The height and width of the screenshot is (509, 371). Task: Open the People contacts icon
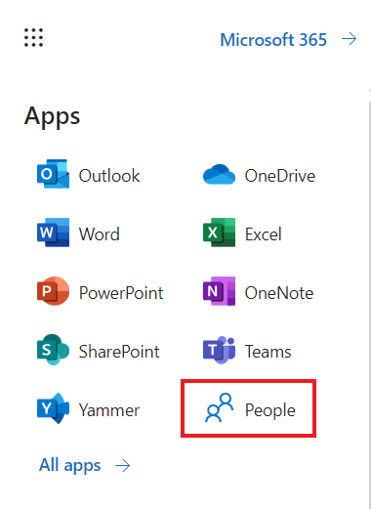pos(219,407)
